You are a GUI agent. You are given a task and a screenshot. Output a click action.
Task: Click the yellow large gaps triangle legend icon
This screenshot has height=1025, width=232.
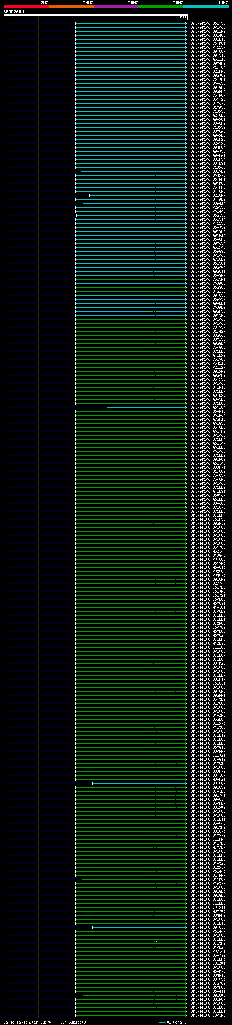pyautogui.click(x=30, y=1022)
